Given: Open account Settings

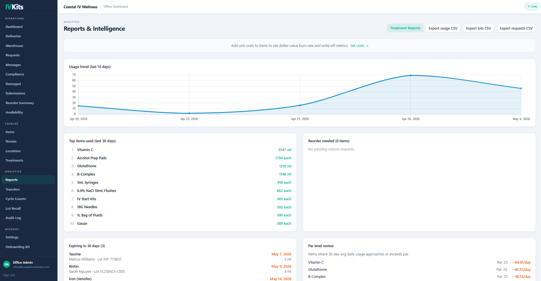Looking at the screenshot, I should click(12, 237).
